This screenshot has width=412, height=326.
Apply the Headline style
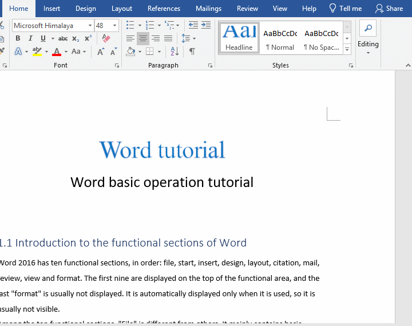[239, 38]
